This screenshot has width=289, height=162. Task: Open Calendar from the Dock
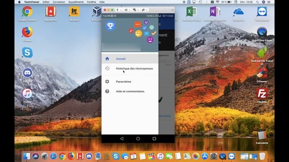(x=134, y=156)
